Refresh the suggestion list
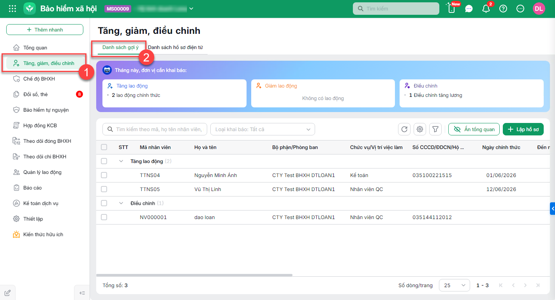 [404, 129]
